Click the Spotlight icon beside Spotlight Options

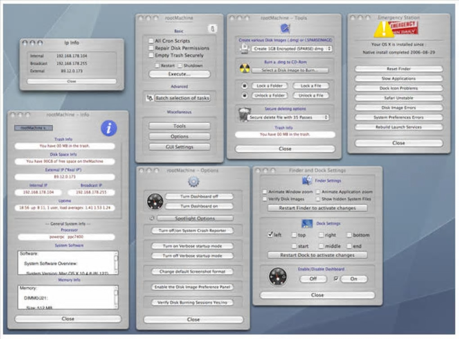[x=152, y=218]
